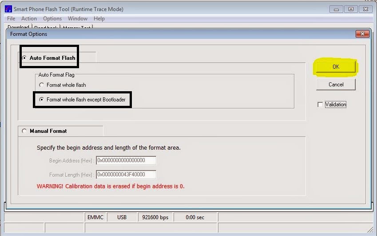Open the Help menu
Screen dimensions: 377x236
coord(99,19)
